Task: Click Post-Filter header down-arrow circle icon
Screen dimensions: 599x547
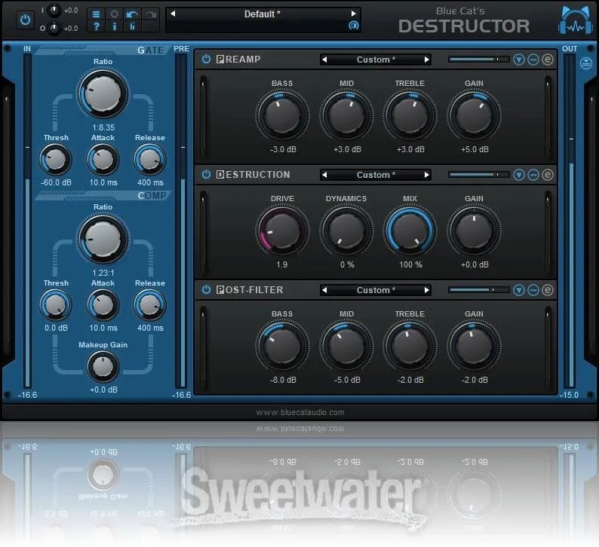Action: pos(519,290)
